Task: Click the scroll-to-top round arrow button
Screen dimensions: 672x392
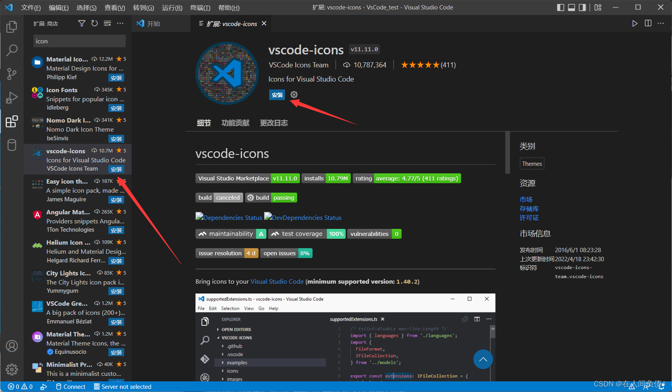Action: 483,359
